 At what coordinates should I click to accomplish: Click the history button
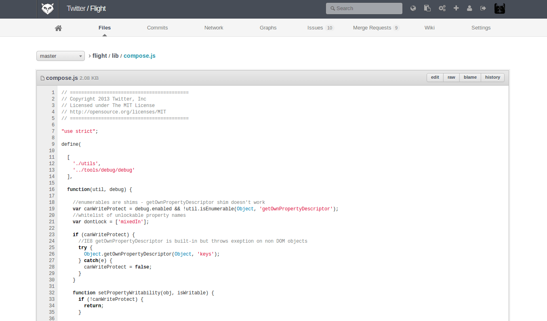(492, 78)
